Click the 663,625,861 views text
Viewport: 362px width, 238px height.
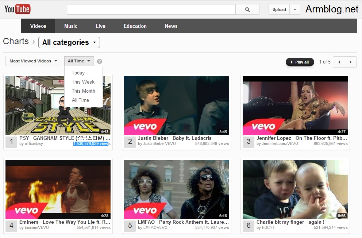(x=331, y=143)
